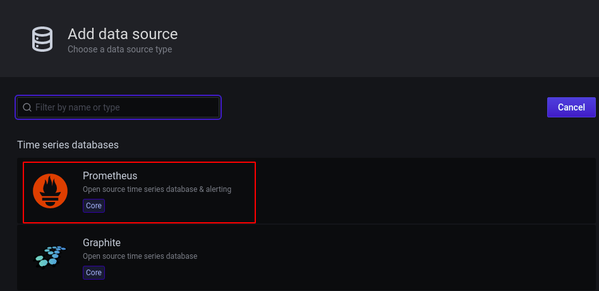Image resolution: width=599 pixels, height=291 pixels.
Task: Click the Prometheus description mentioning alerting
Action: click(x=157, y=189)
